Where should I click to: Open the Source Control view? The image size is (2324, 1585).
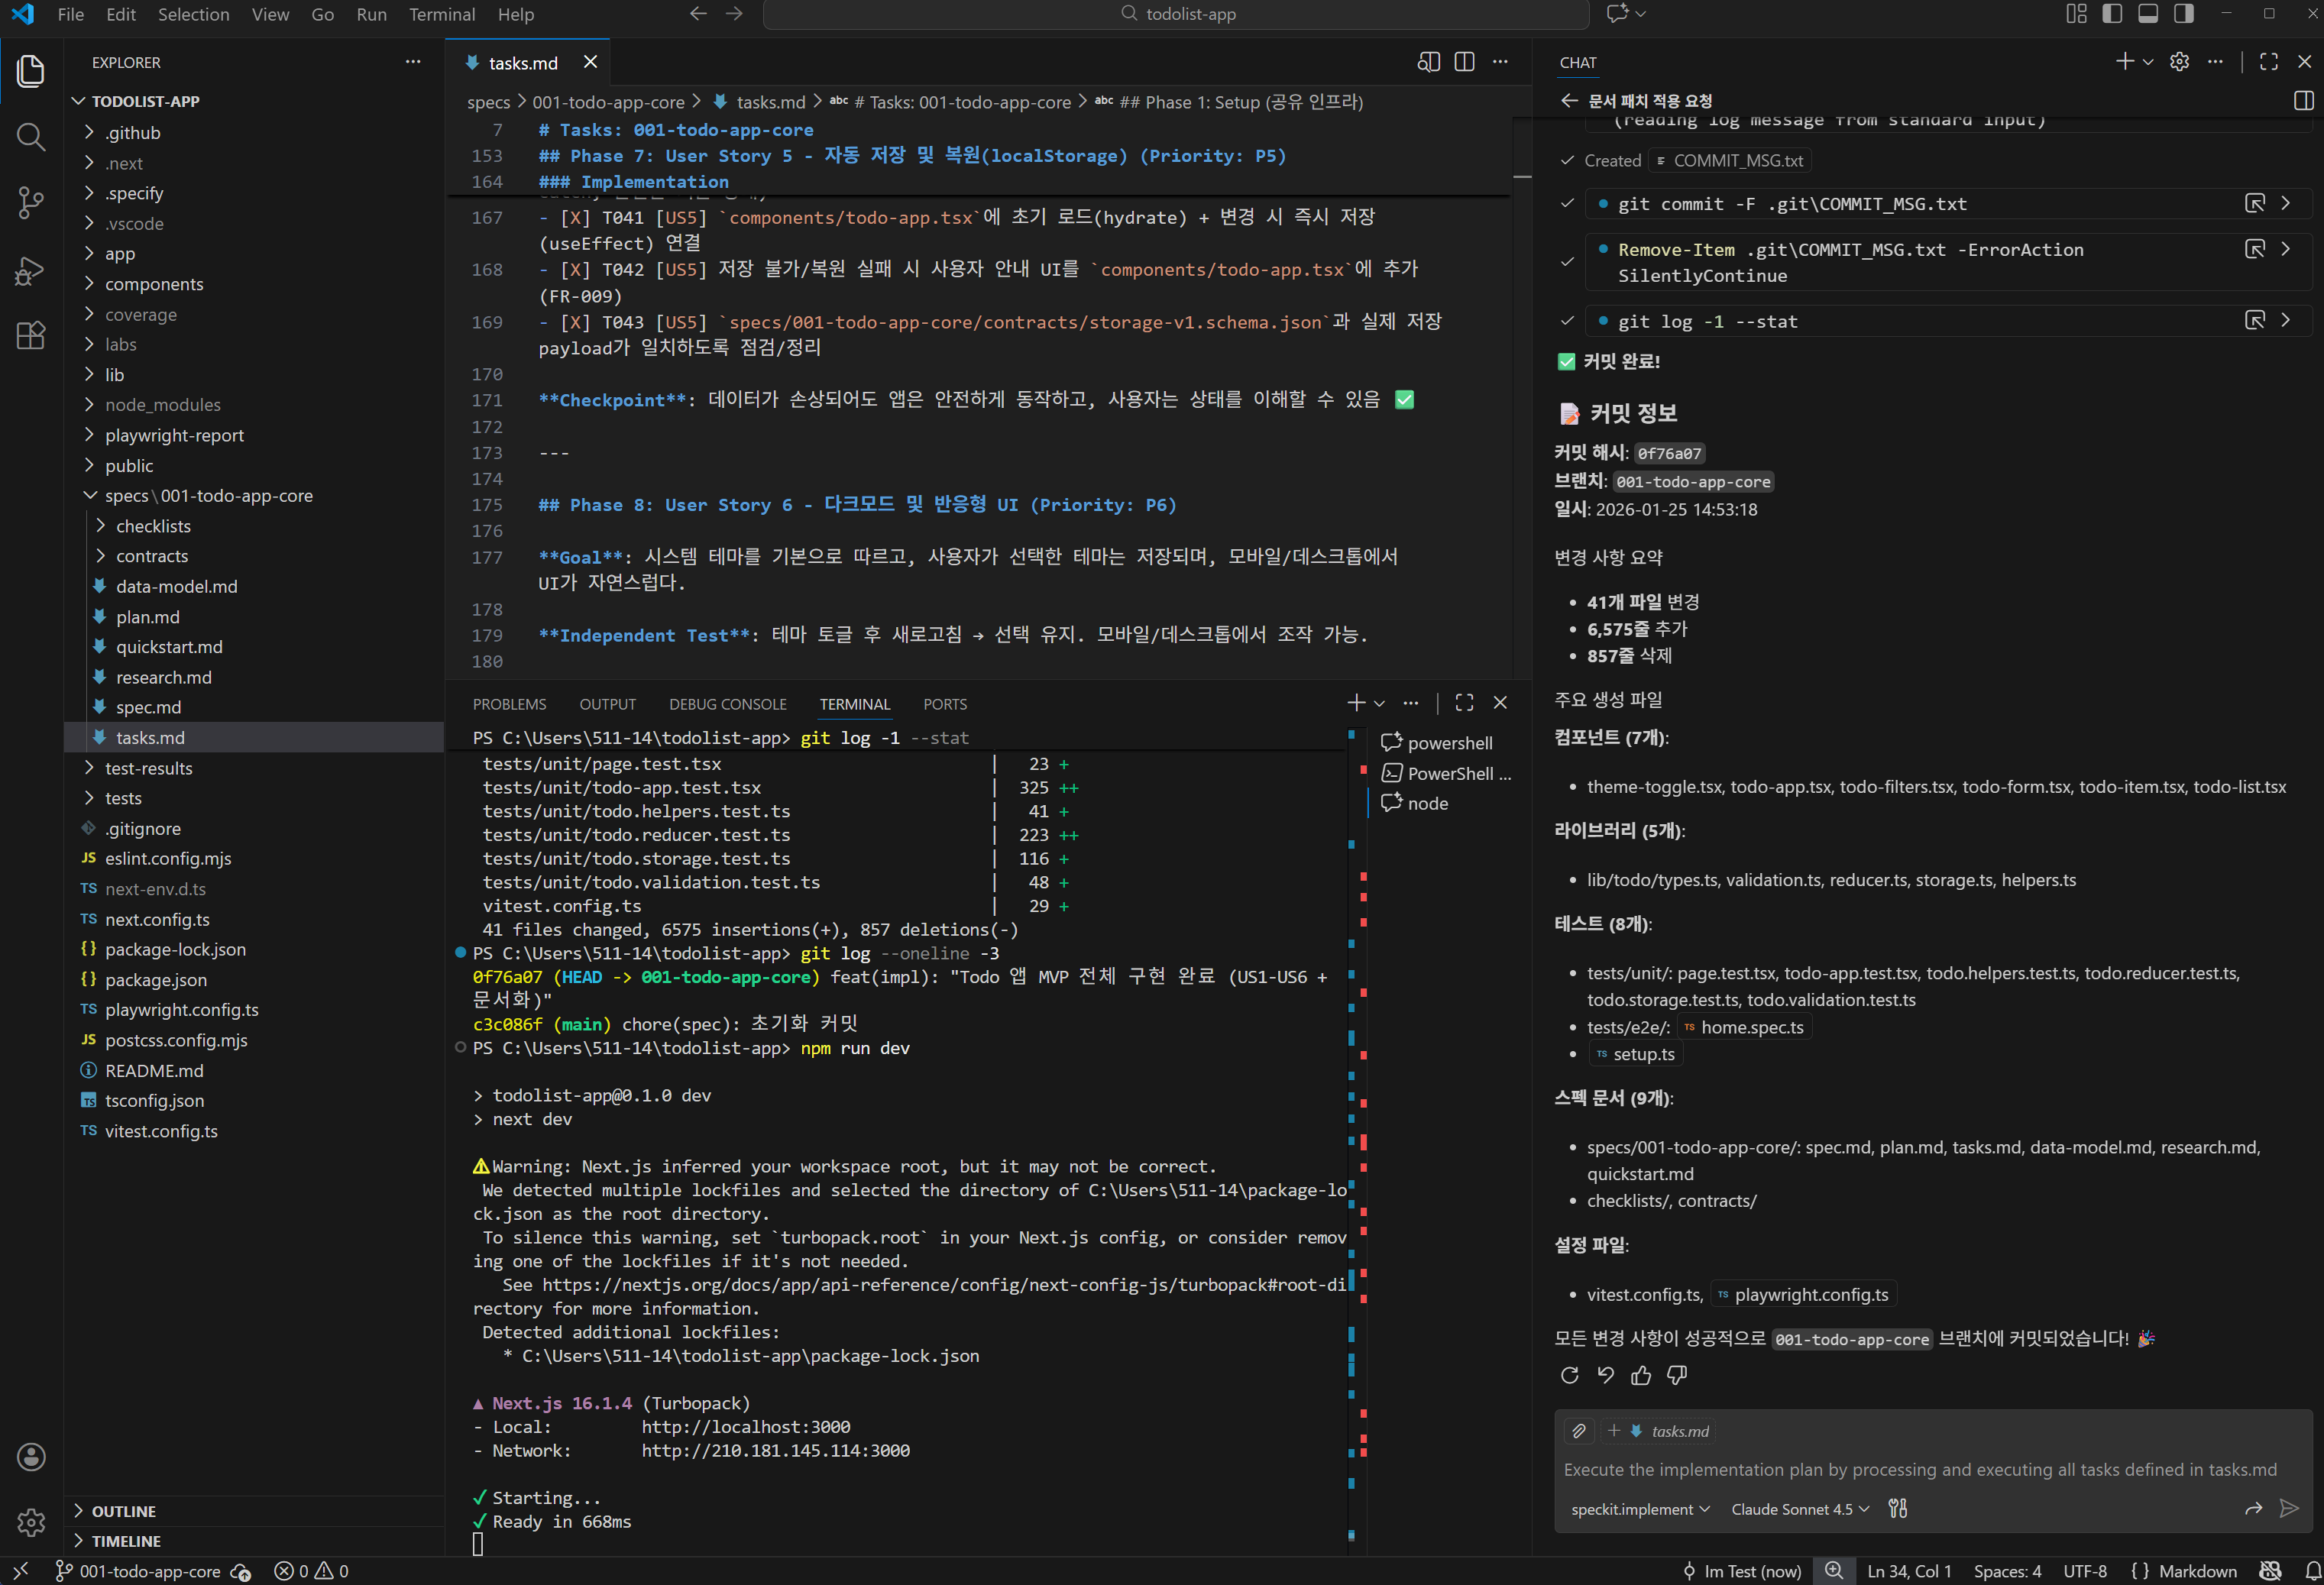point(31,203)
